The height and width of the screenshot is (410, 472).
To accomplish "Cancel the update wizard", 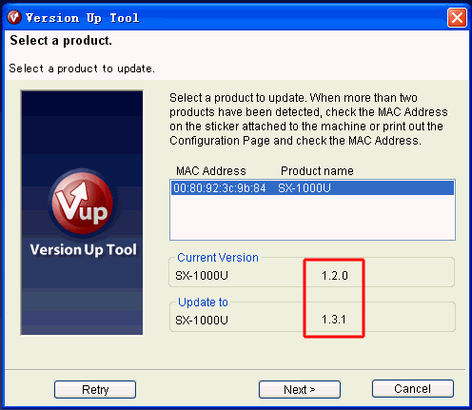I will tap(413, 389).
